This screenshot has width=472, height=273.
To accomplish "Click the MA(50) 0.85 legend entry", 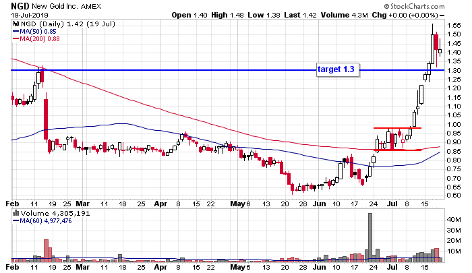I will tap(34, 31).
